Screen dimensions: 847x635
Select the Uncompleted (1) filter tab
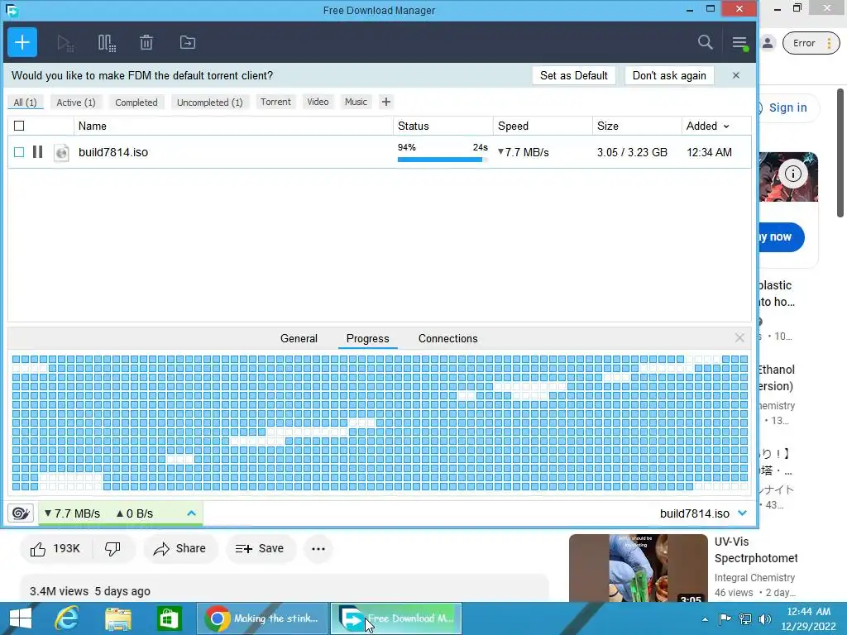tap(209, 102)
